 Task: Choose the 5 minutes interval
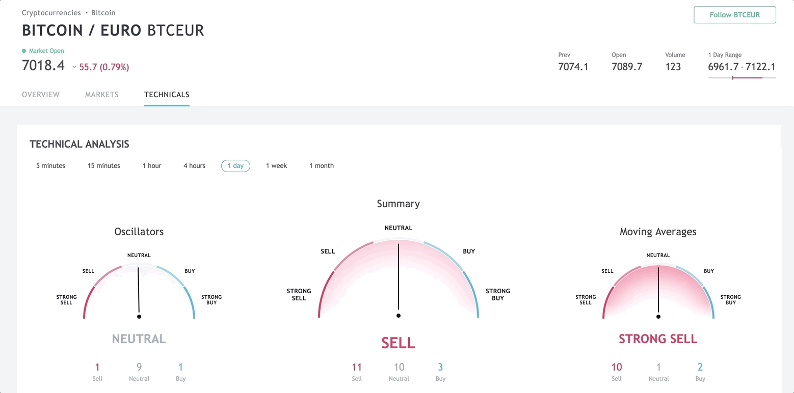pyautogui.click(x=50, y=166)
